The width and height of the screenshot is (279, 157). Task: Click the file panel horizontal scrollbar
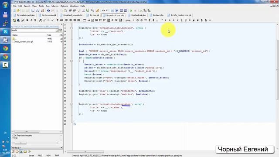(x=37, y=132)
